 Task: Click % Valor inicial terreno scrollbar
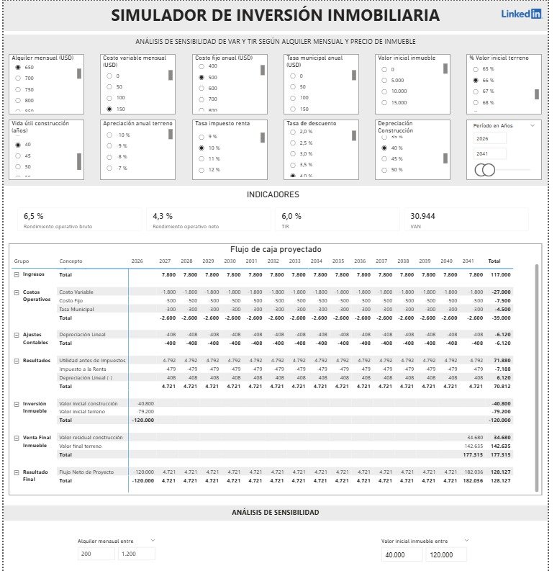(537, 94)
